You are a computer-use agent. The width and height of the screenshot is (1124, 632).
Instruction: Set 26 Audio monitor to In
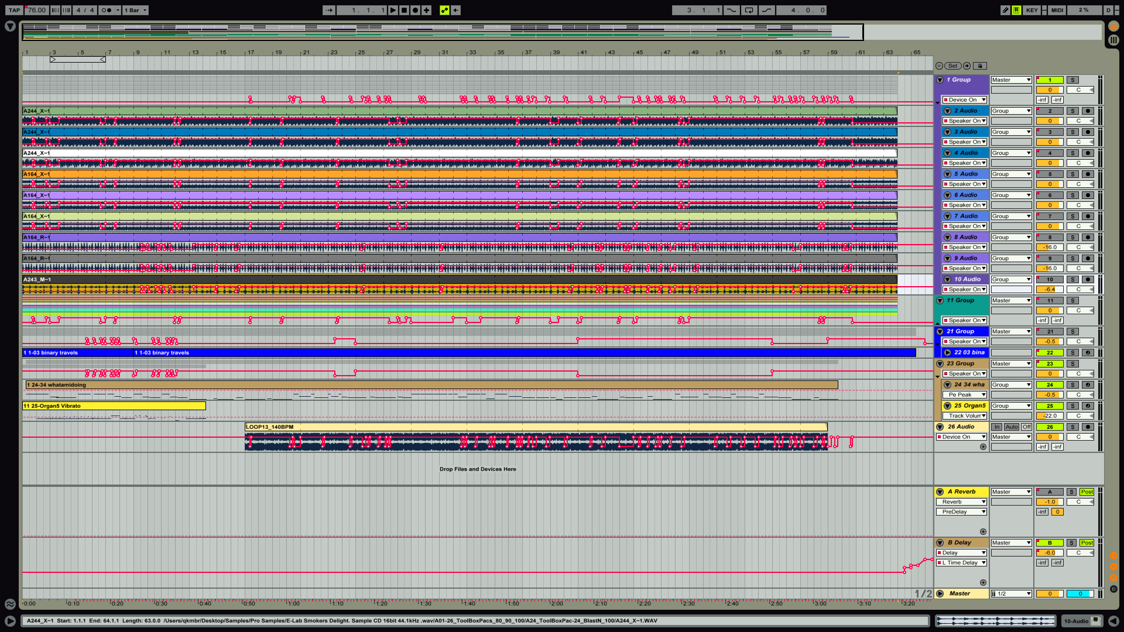click(x=997, y=427)
